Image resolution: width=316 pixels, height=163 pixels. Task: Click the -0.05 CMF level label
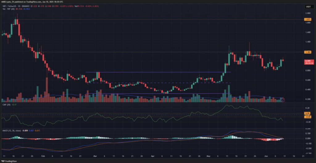308,117
